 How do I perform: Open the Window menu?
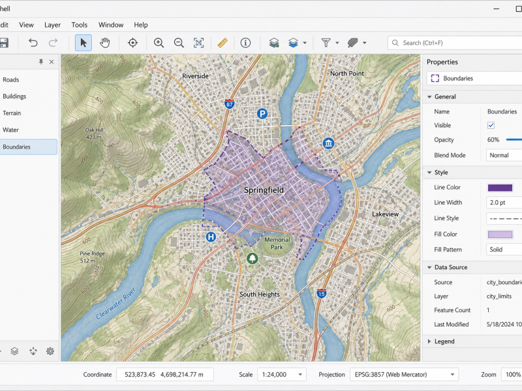111,25
